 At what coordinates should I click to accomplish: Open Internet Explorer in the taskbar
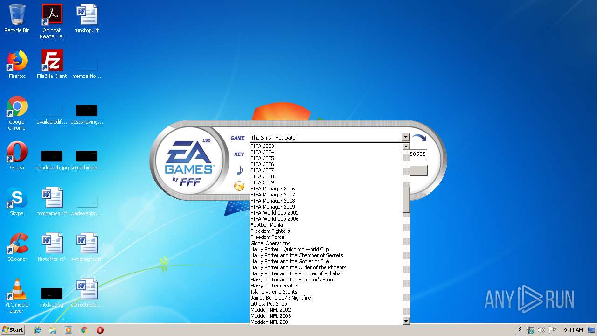[x=37, y=330]
